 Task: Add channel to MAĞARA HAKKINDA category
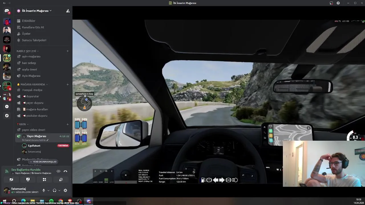click(68, 85)
